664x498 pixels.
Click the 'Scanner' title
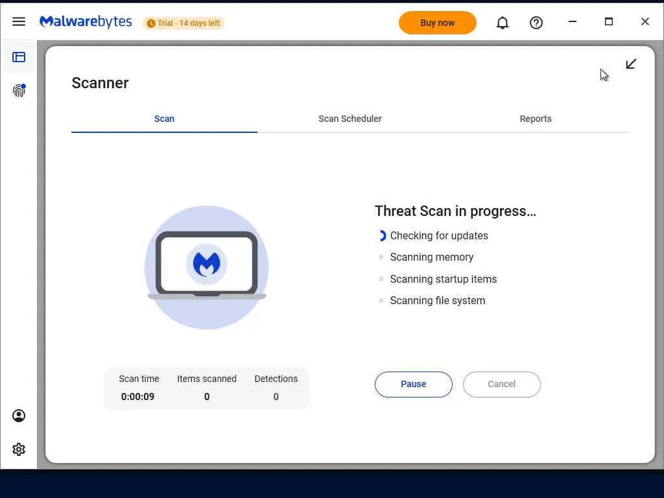(x=100, y=83)
